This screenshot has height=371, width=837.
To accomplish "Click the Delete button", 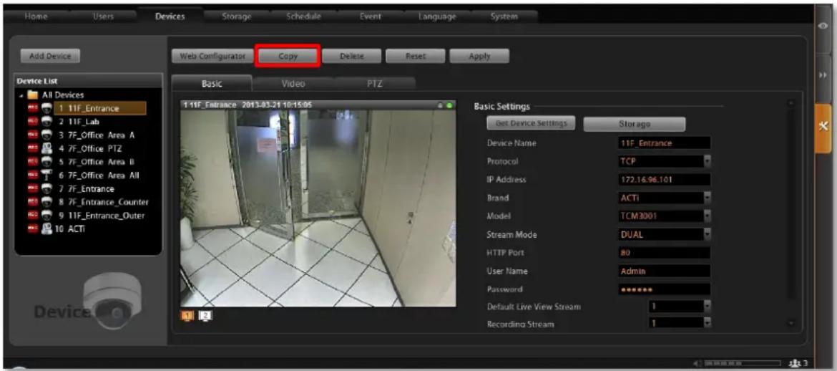I will (x=351, y=56).
